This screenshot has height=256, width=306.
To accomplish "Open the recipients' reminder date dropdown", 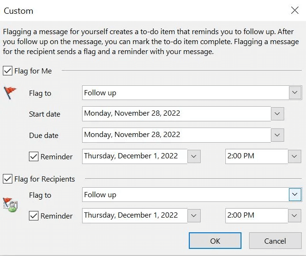I will point(194,216).
